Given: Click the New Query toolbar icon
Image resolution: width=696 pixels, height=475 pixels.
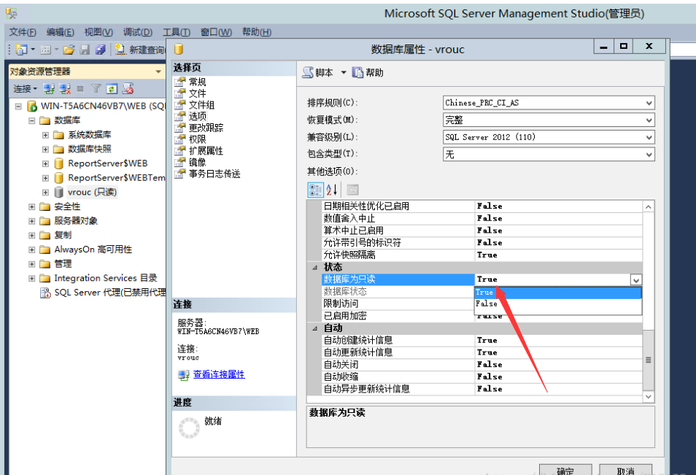Looking at the screenshot, I should point(120,50).
